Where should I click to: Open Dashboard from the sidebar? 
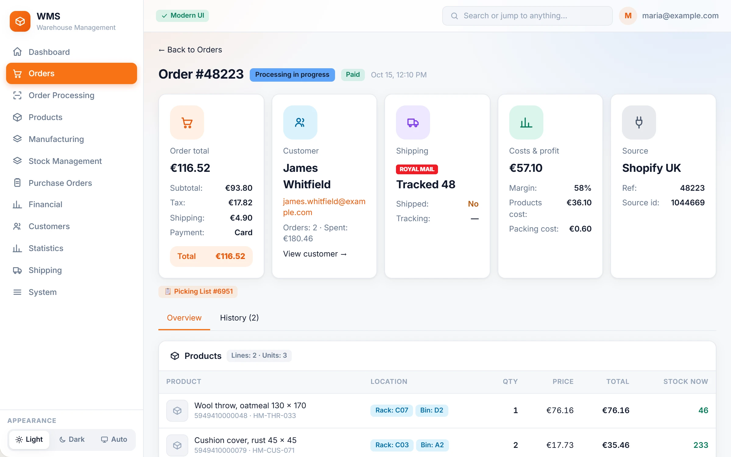pyautogui.click(x=72, y=52)
